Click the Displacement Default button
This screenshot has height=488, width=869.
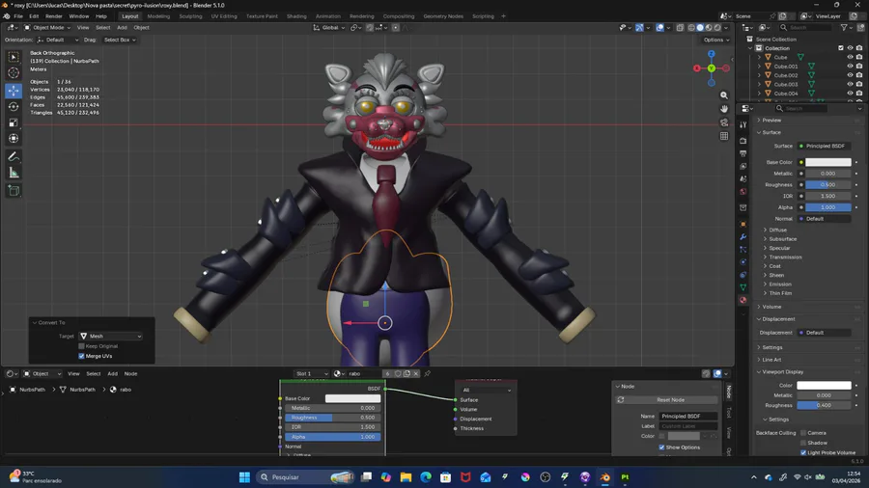coord(825,333)
